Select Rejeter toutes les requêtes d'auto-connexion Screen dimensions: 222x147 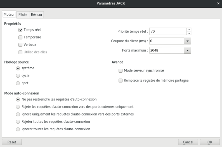tap(18, 122)
